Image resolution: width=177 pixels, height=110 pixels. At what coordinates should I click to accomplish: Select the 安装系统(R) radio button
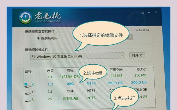[39, 38]
